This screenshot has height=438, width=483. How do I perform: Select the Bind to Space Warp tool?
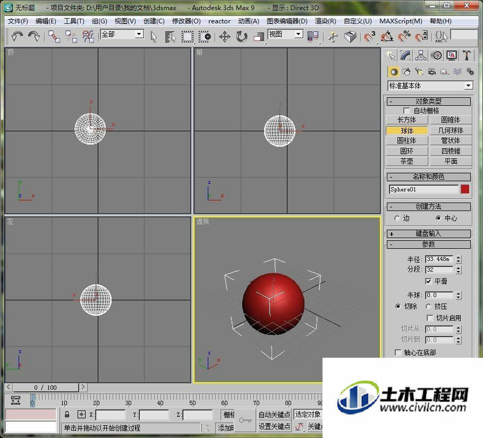click(x=88, y=37)
